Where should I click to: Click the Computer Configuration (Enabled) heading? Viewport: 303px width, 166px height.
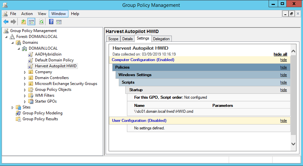coord(143,60)
